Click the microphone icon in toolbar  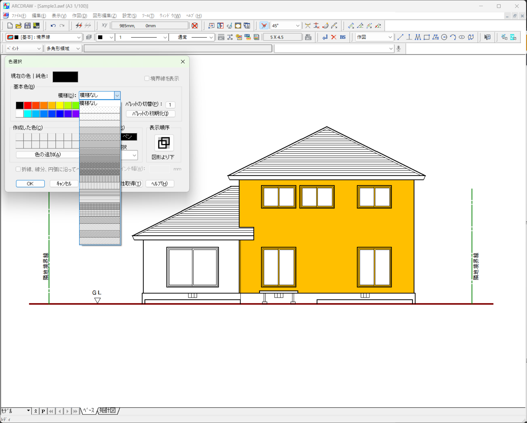pyautogui.click(x=398, y=48)
